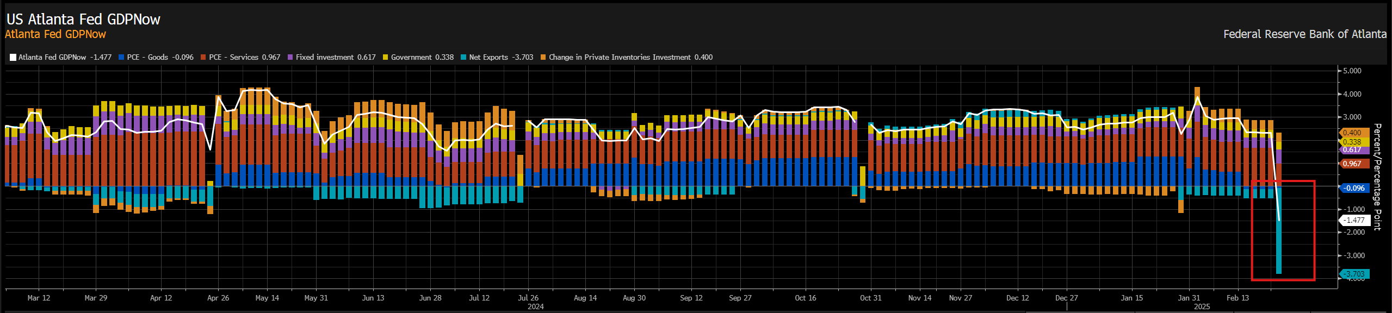1392x313 pixels.
Task: Click the 'Jan 15' date label
Action: pyautogui.click(x=1132, y=298)
